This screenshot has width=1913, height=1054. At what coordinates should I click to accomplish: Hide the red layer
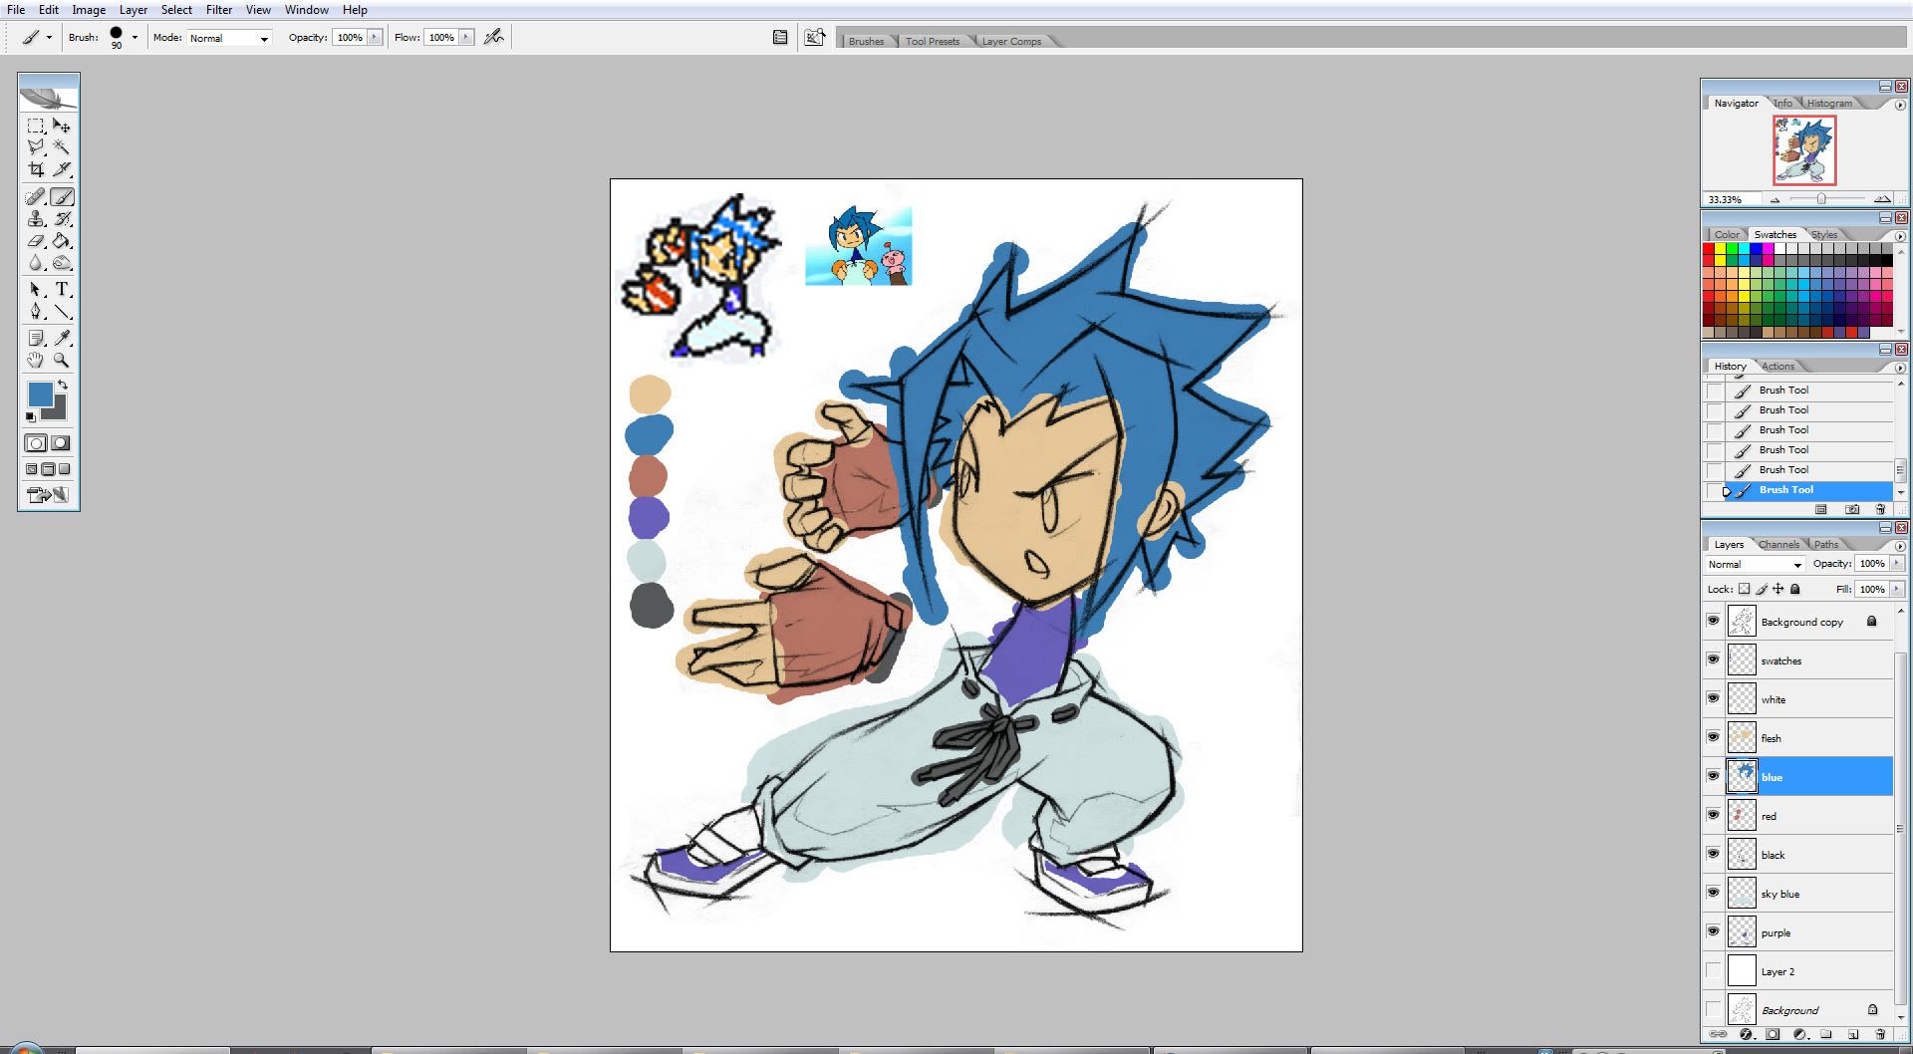pos(1713,815)
